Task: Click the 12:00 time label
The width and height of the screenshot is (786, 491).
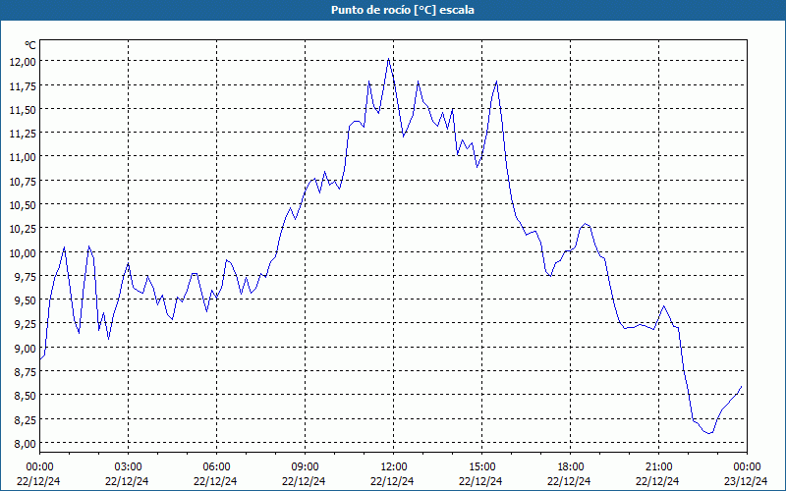Action: 394,467
